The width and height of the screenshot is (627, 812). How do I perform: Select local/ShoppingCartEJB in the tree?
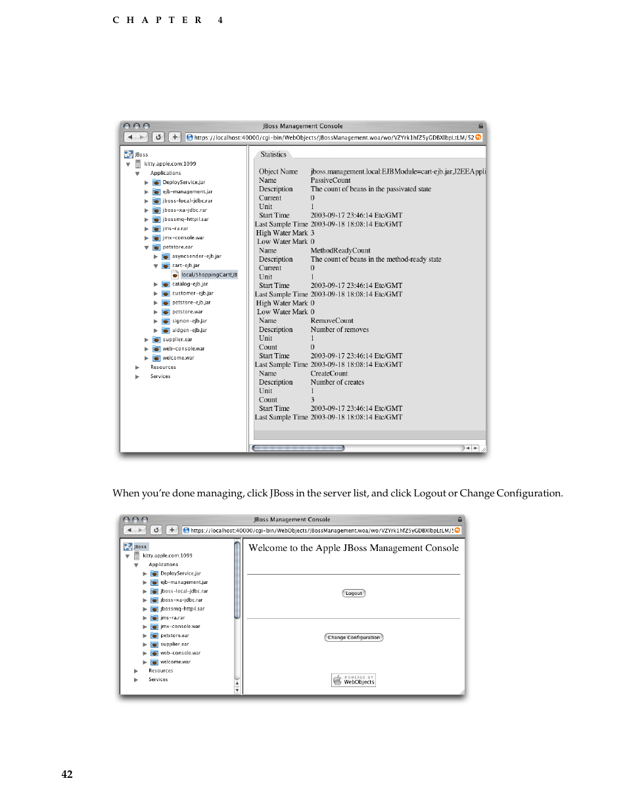click(210, 275)
